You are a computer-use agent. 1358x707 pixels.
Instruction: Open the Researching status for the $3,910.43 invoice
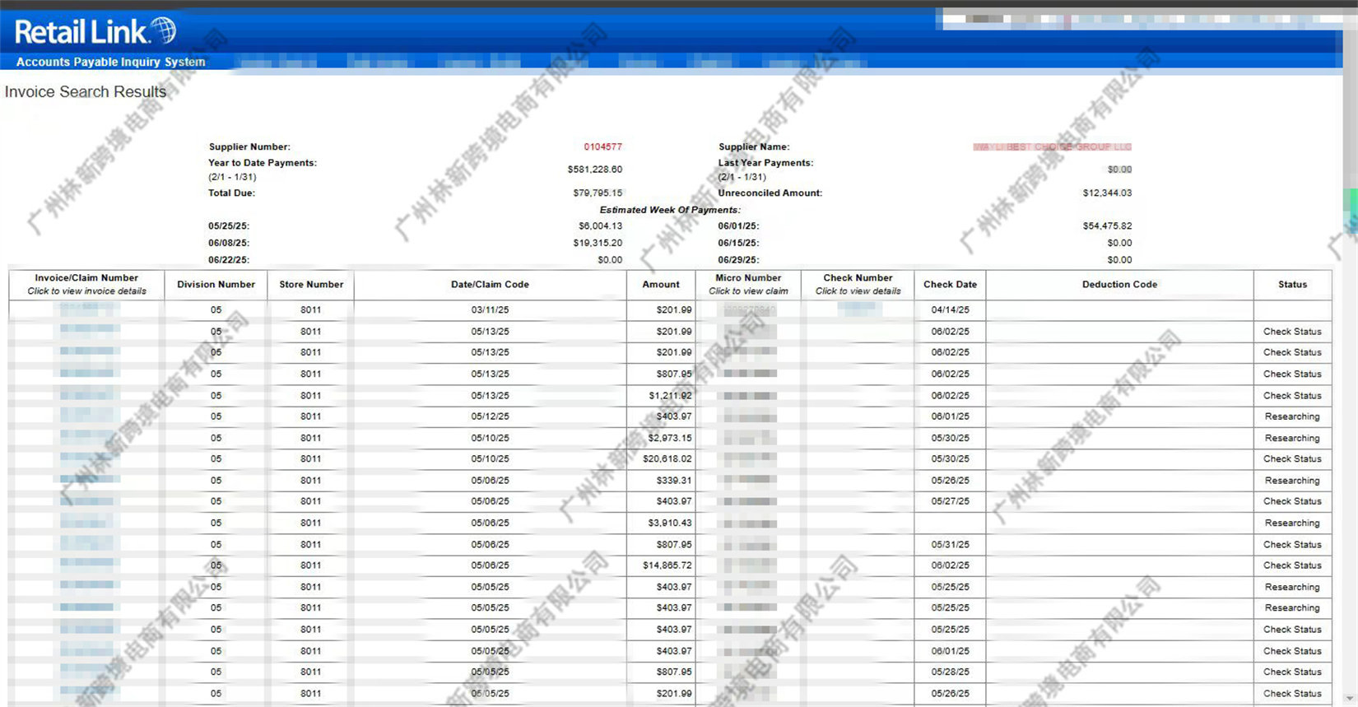click(1292, 523)
